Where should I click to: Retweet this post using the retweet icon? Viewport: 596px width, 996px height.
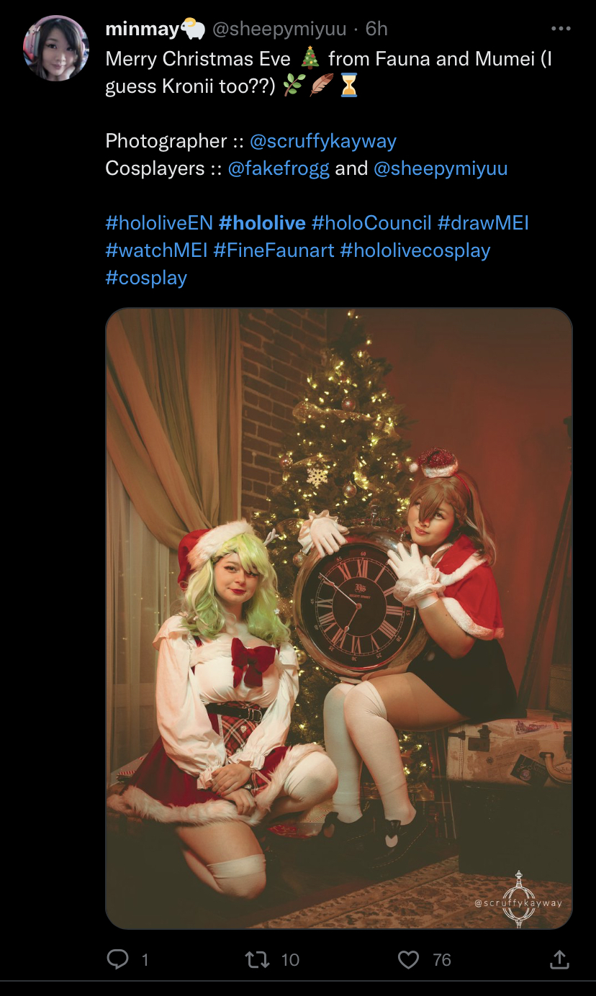[253, 959]
